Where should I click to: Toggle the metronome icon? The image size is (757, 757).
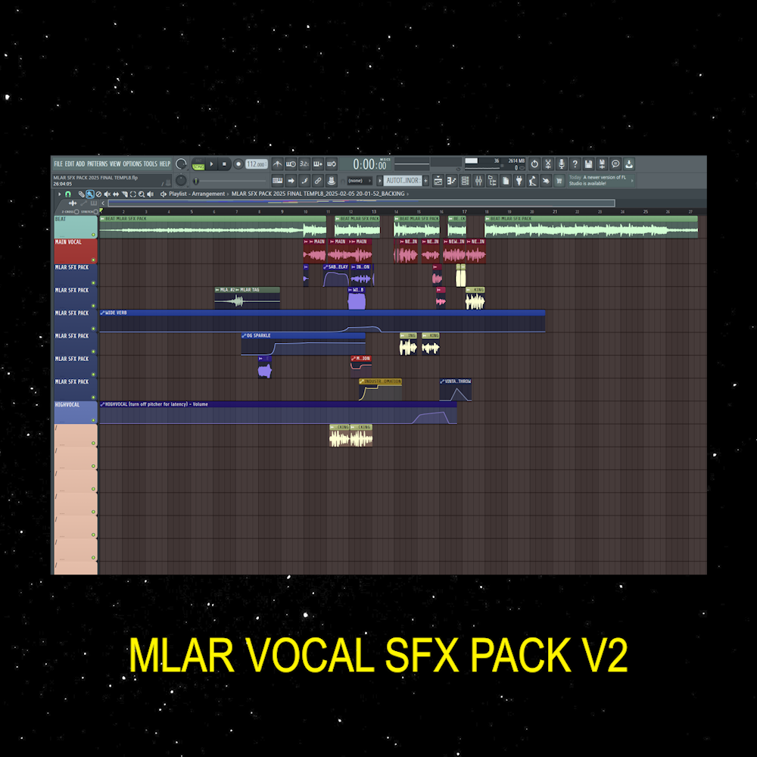277,164
